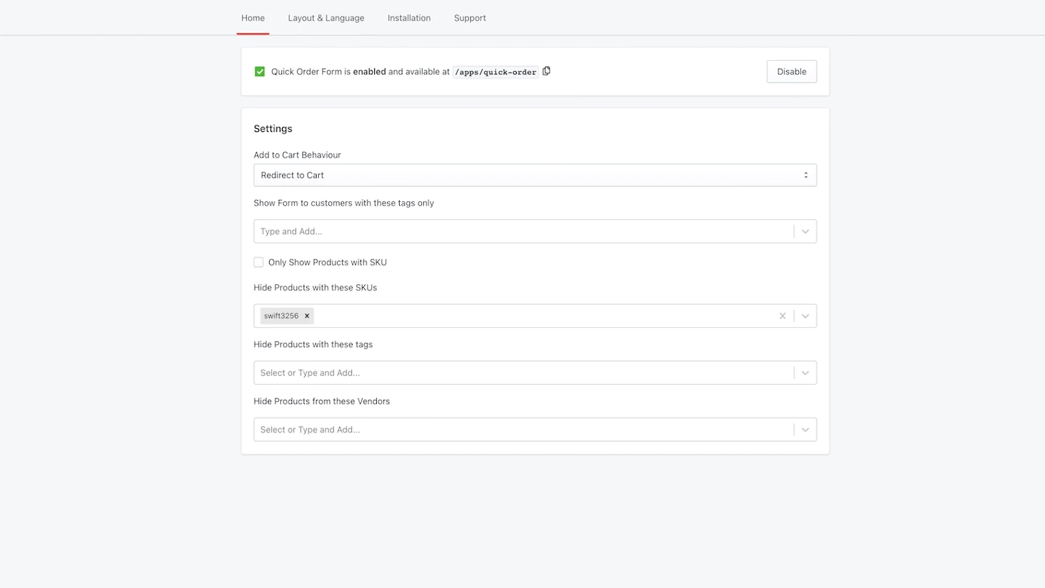
Task: Copy the /apps/quick-order path icon
Action: click(547, 71)
